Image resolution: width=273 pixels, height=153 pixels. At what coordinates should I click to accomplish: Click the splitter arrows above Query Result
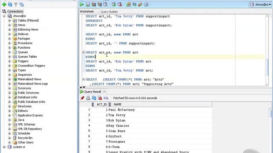(82, 87)
